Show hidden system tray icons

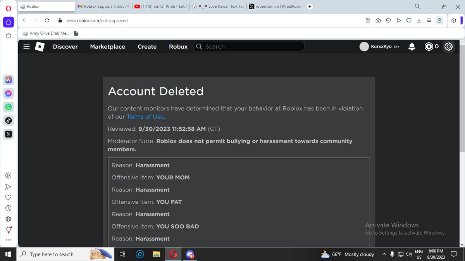pyautogui.click(x=384, y=254)
